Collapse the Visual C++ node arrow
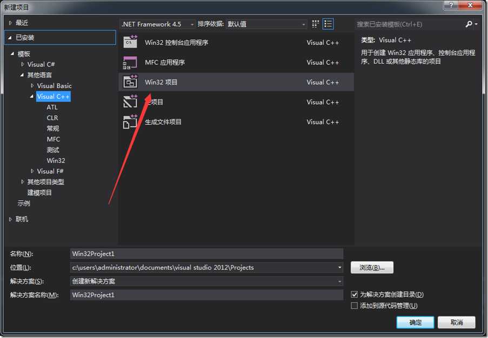 point(32,96)
